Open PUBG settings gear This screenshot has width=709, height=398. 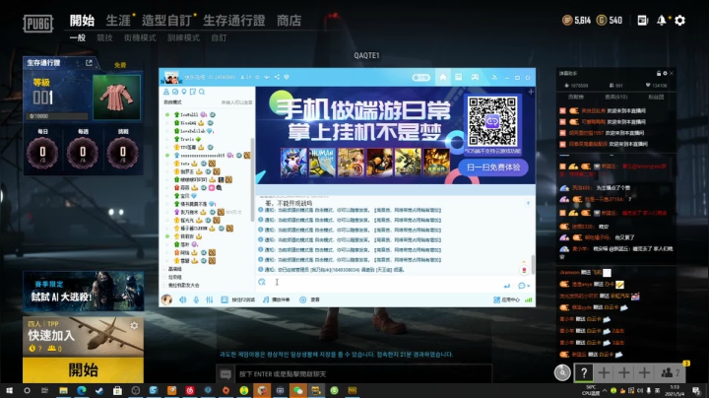tap(679, 21)
